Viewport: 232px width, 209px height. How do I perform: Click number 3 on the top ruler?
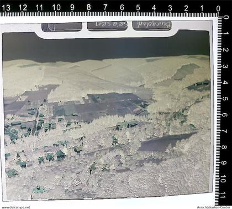pos(170,8)
